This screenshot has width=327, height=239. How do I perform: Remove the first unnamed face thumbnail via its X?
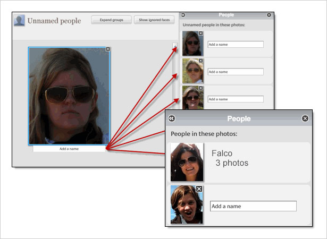(200, 33)
